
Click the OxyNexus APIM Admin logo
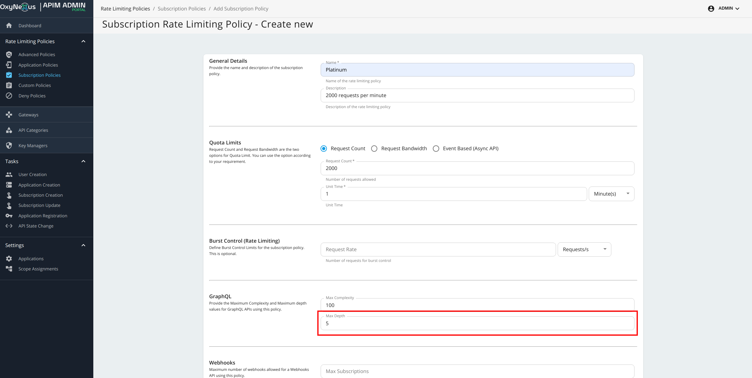point(43,7)
